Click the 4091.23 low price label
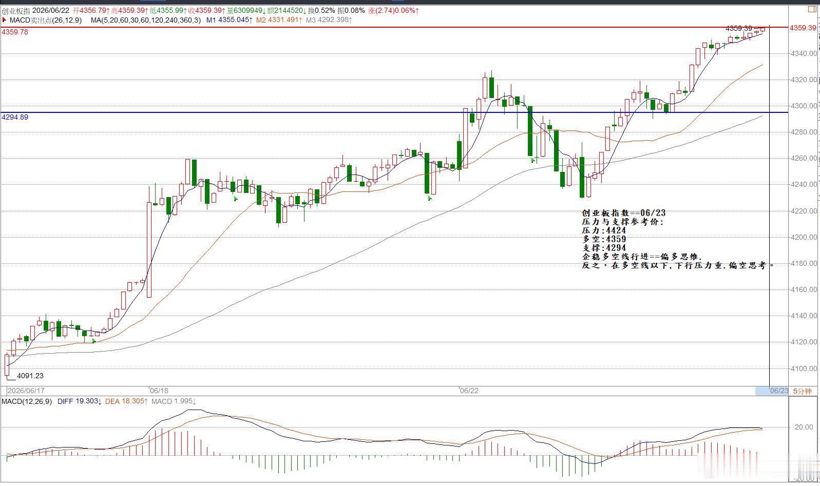 (30, 376)
